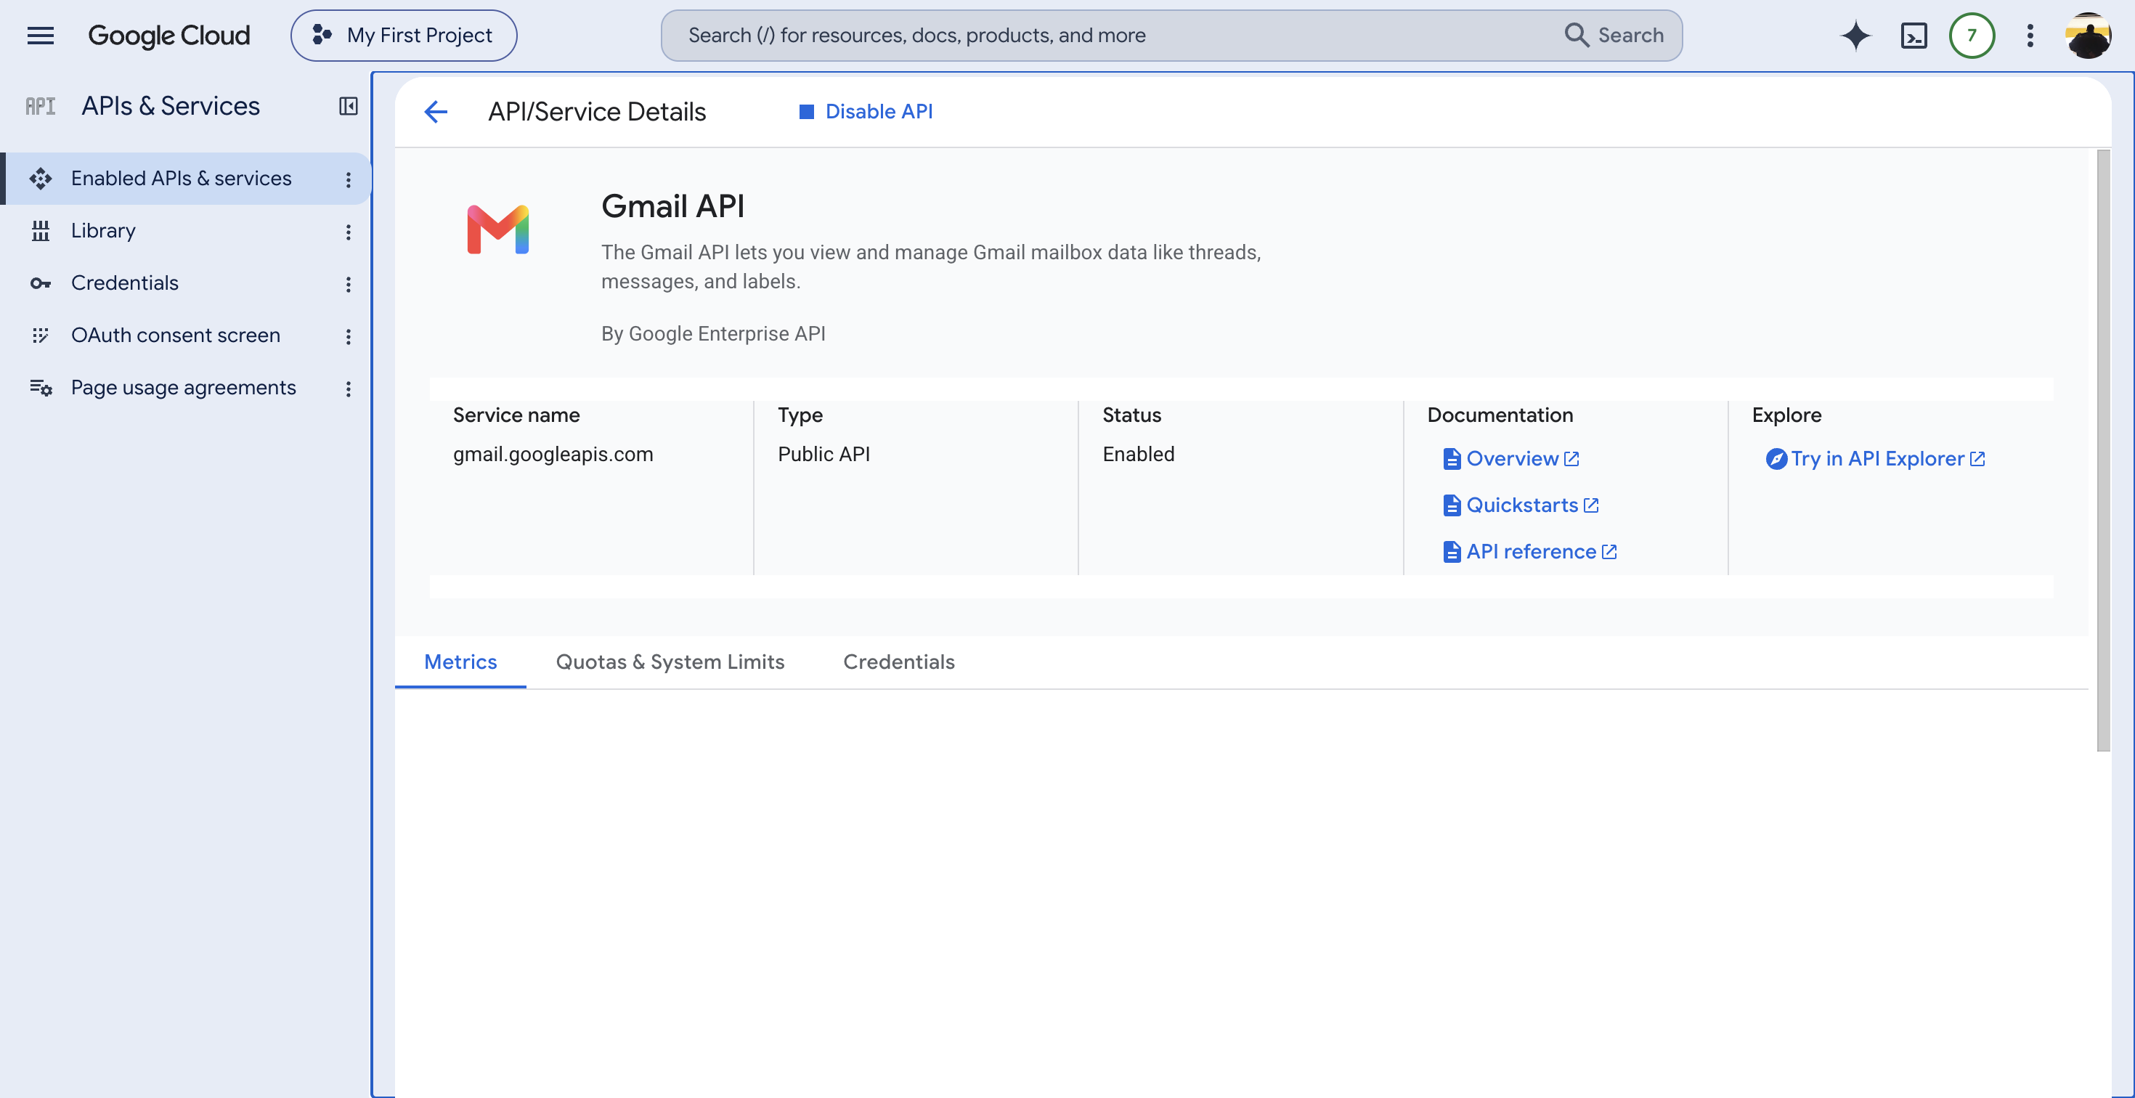Open the top bar three-dot settings menu
Screen dimensions: 2135x1098
click(x=2030, y=36)
